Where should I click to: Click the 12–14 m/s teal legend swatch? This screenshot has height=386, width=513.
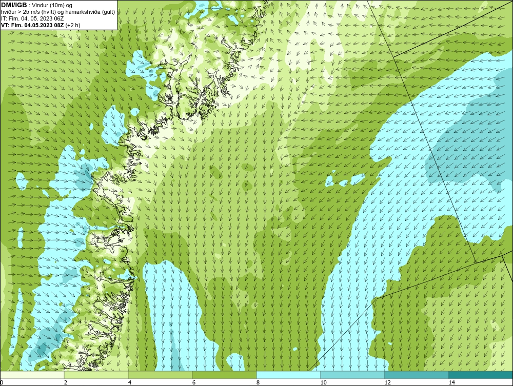pyautogui.click(x=417, y=375)
